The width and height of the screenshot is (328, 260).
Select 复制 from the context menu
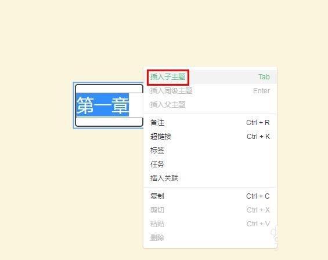tap(210, 196)
